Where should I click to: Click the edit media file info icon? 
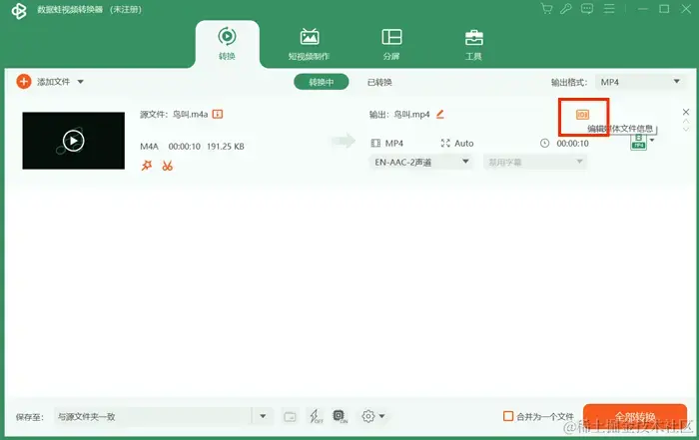pyautogui.click(x=582, y=115)
